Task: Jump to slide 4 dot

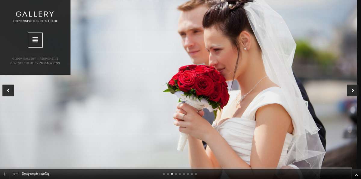Action: [x=176, y=174]
